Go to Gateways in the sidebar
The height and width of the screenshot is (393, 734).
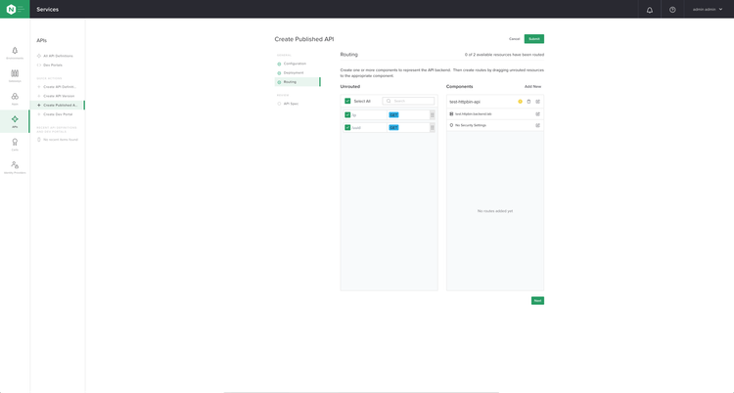point(15,74)
